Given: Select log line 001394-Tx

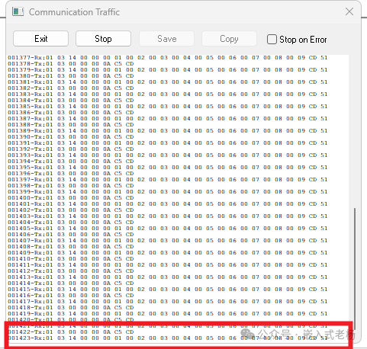Looking at the screenshot, I should (x=71, y=162).
